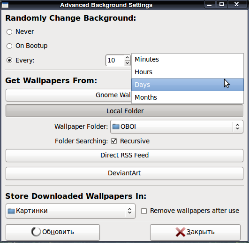Image resolution: width=249 pixels, height=243 pixels.
Task: Choose Days in the unit list
Action: (188, 85)
